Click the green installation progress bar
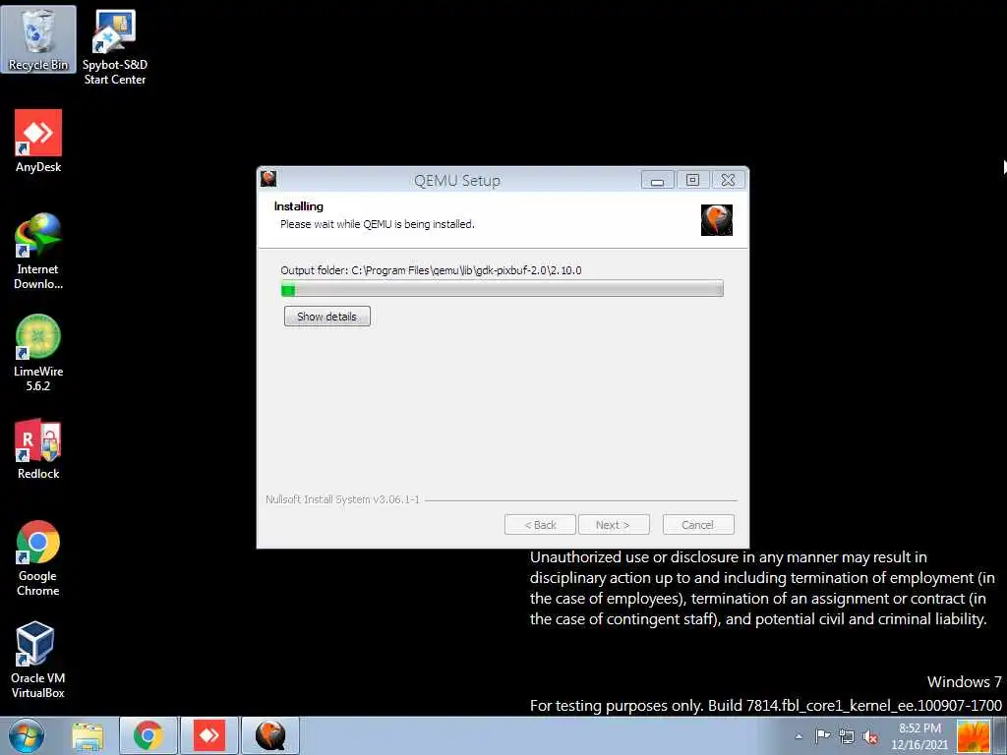 [503, 289]
